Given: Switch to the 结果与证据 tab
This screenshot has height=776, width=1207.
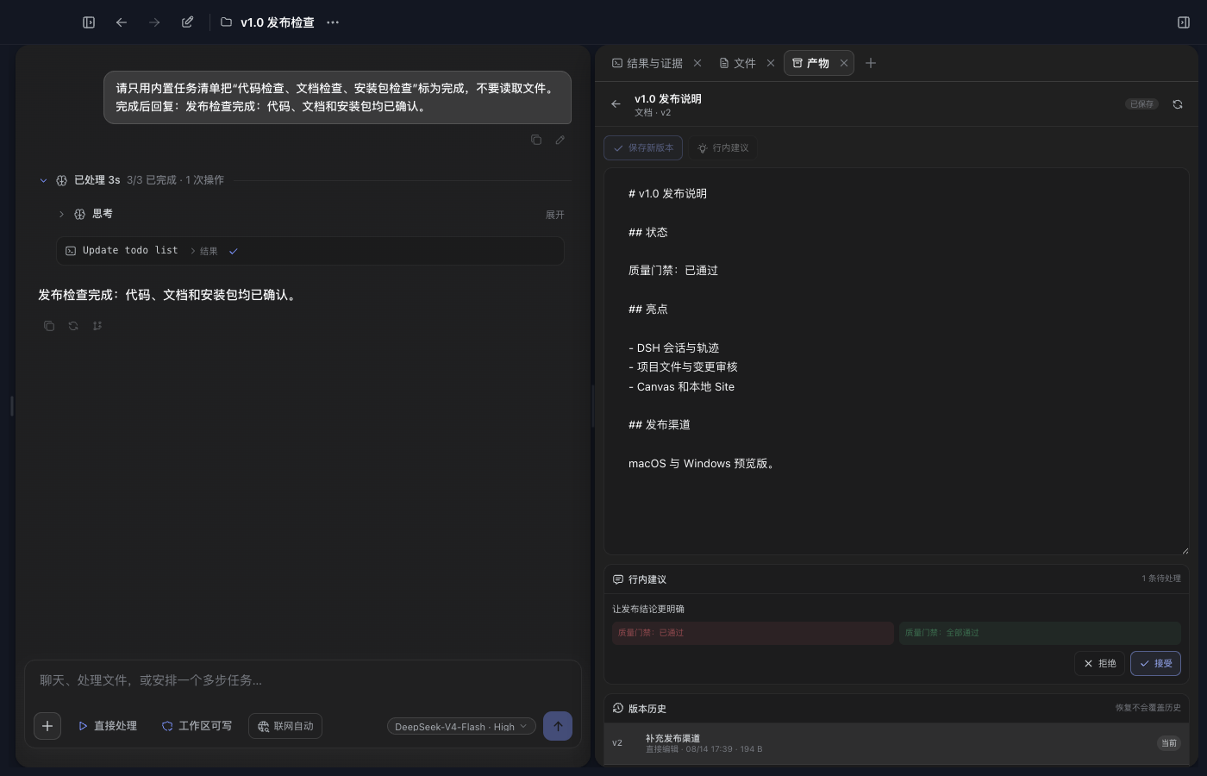Looking at the screenshot, I should pos(647,63).
